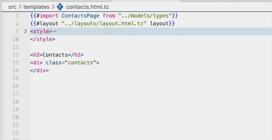Click the word from on line 1
This screenshot has height=140, width=272.
pos(109,16)
